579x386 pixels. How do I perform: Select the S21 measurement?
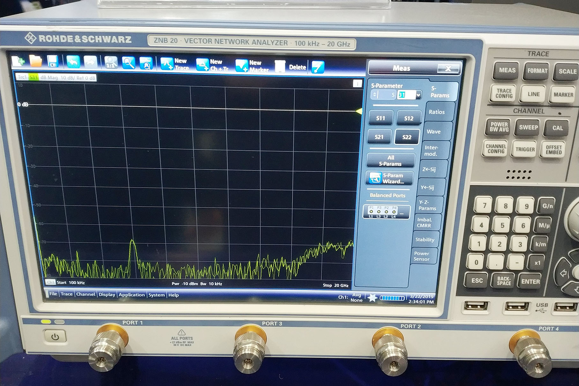379,137
